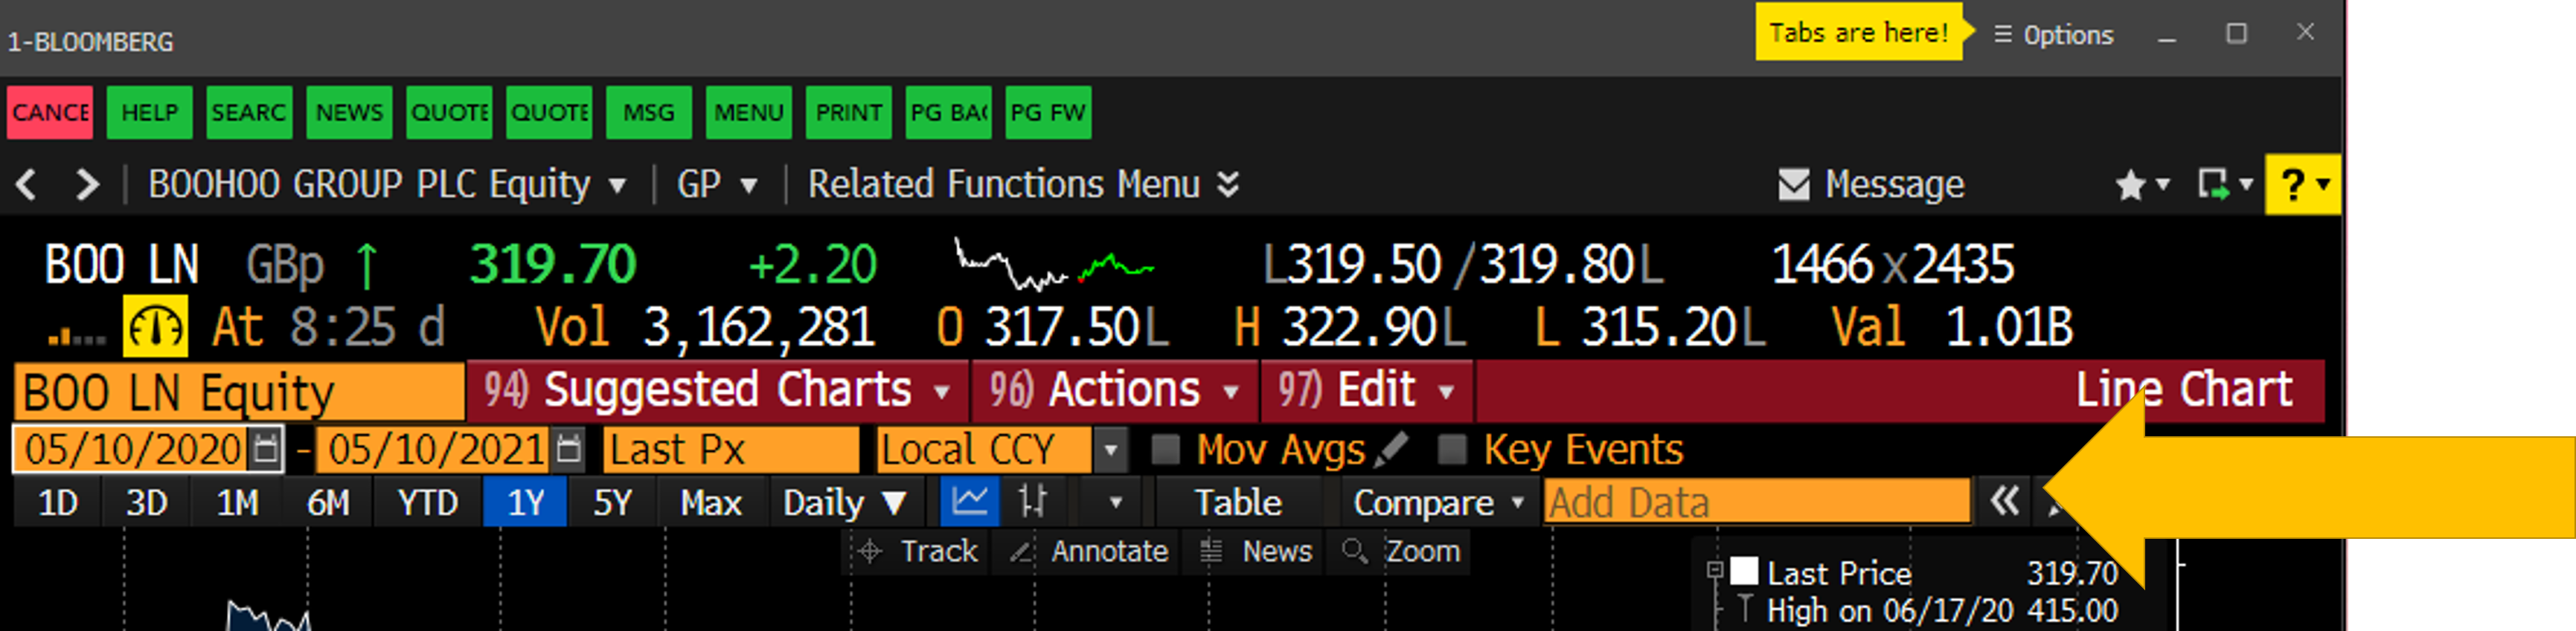Click the Add Data input field
Screen dimensions: 2576x631
[1757, 502]
